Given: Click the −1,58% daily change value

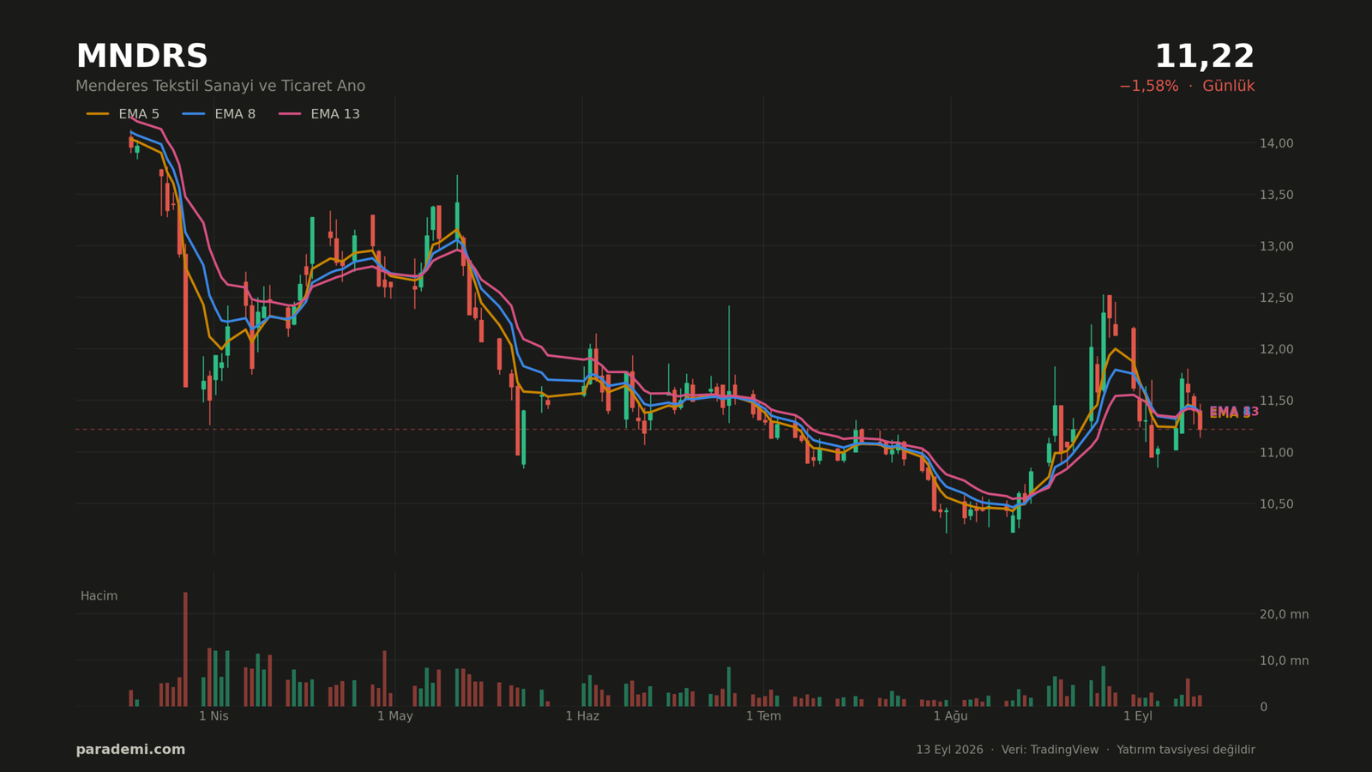Looking at the screenshot, I should click(1148, 86).
